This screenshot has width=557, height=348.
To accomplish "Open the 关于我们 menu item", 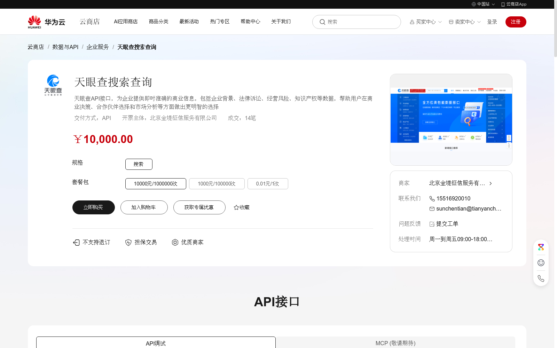I will 281,22.
